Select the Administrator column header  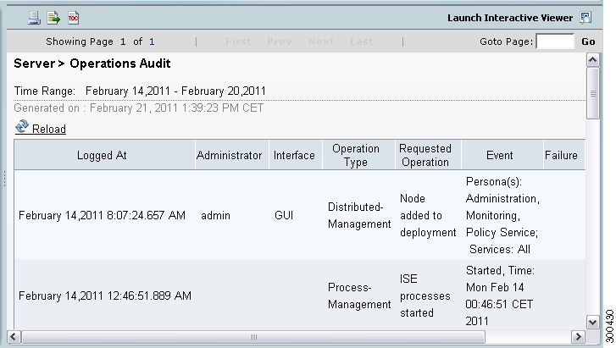point(229,155)
